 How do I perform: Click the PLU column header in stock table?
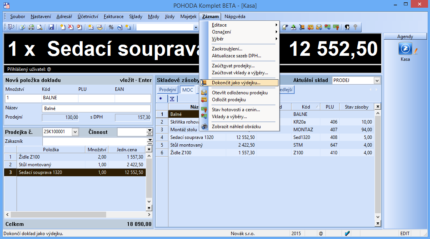point(330,107)
